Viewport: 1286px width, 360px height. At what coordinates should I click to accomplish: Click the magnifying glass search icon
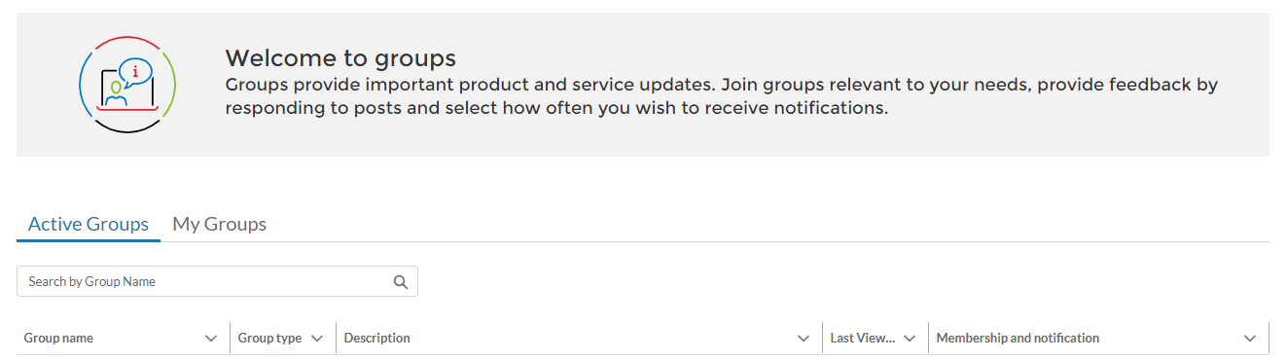[400, 282]
